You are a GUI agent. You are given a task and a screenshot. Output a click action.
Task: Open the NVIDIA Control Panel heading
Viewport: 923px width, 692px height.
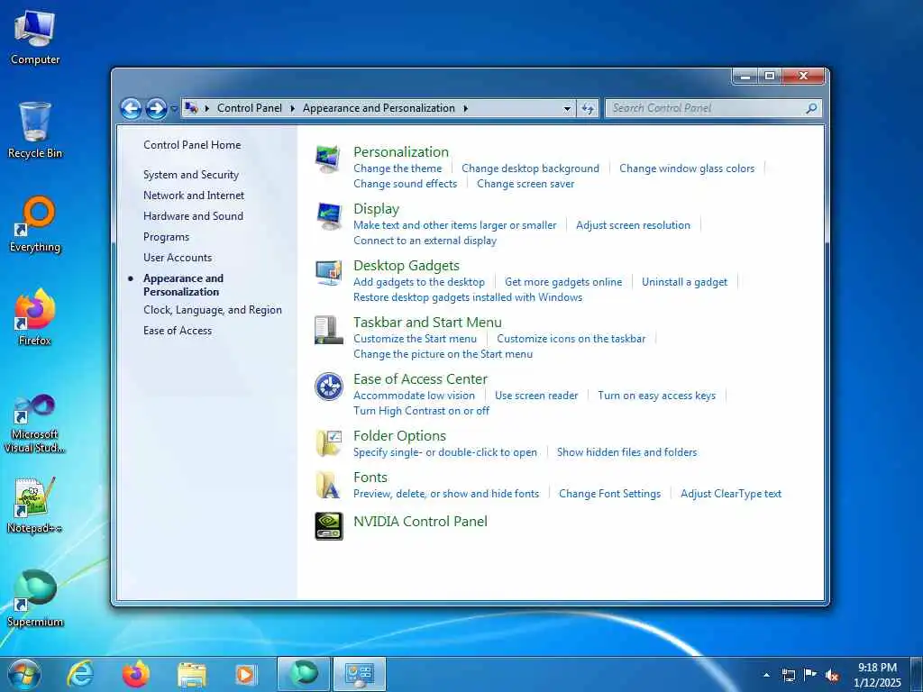pos(420,522)
